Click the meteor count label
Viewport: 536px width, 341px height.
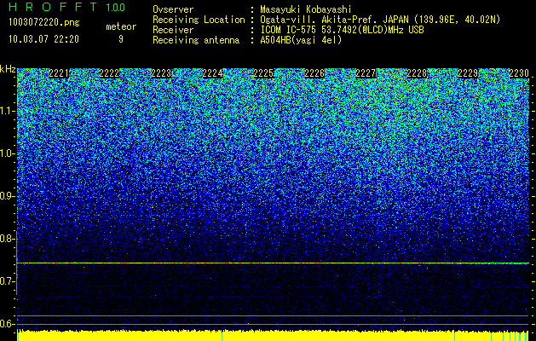121,26
